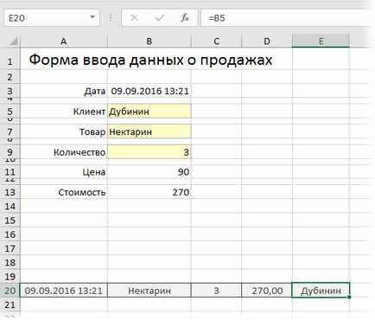Click the 'Клиент' label cell
The height and width of the screenshot is (320, 375).
(x=64, y=112)
